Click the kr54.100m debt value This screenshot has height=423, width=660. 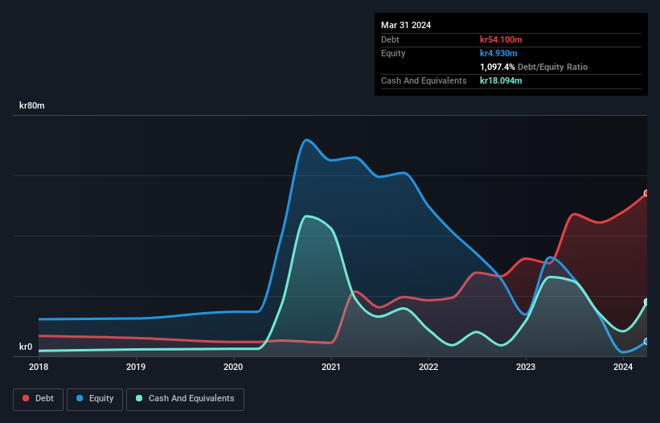501,39
